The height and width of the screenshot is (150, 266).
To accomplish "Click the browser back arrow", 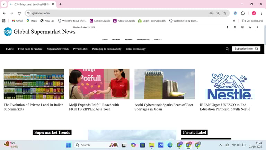I will (x=4, y=13).
